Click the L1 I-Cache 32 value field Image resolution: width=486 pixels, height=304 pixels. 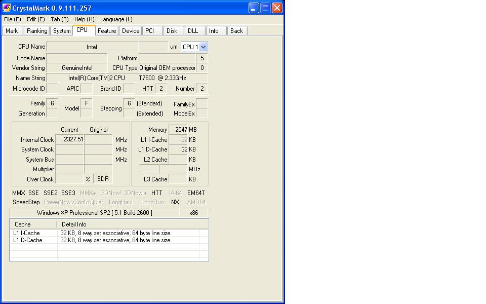178,140
